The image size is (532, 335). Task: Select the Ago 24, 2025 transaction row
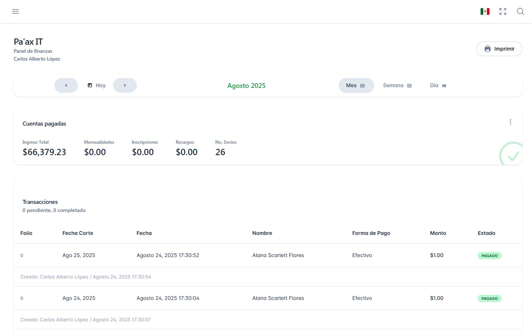(x=79, y=298)
